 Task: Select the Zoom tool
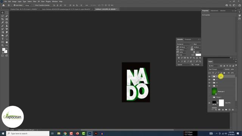click(x=3, y=45)
